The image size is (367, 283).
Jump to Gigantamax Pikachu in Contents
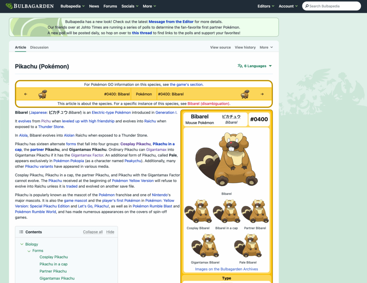point(57,278)
